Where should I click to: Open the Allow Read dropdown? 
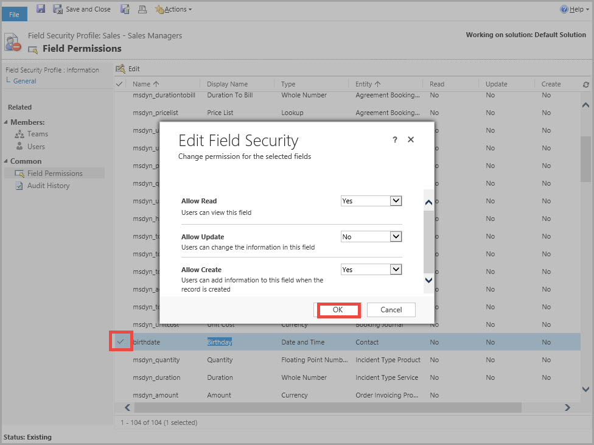point(396,201)
